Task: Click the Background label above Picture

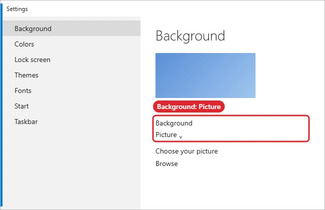Action: 174,123
